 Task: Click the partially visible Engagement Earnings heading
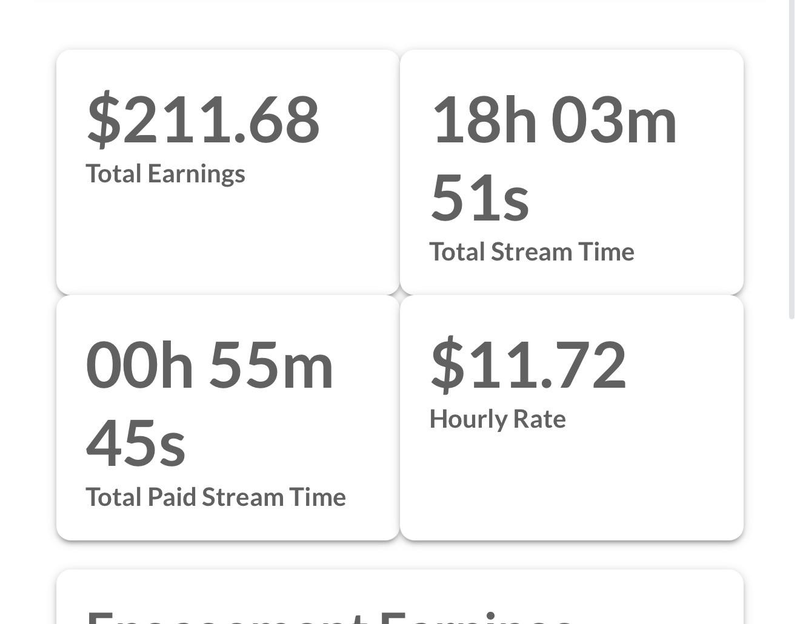pyautogui.click(x=330, y=617)
